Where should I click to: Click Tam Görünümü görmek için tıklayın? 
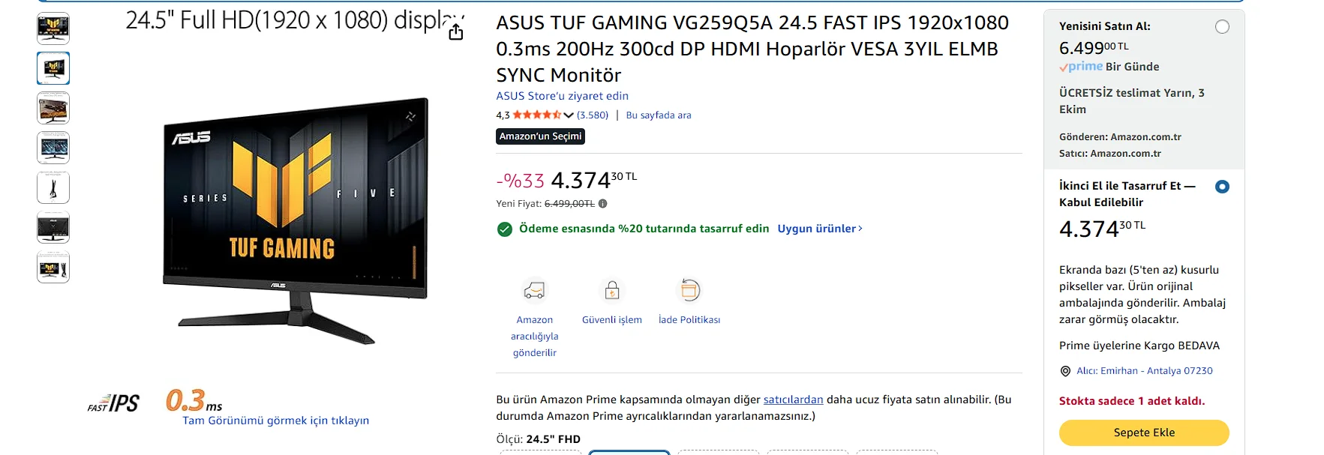(x=275, y=421)
